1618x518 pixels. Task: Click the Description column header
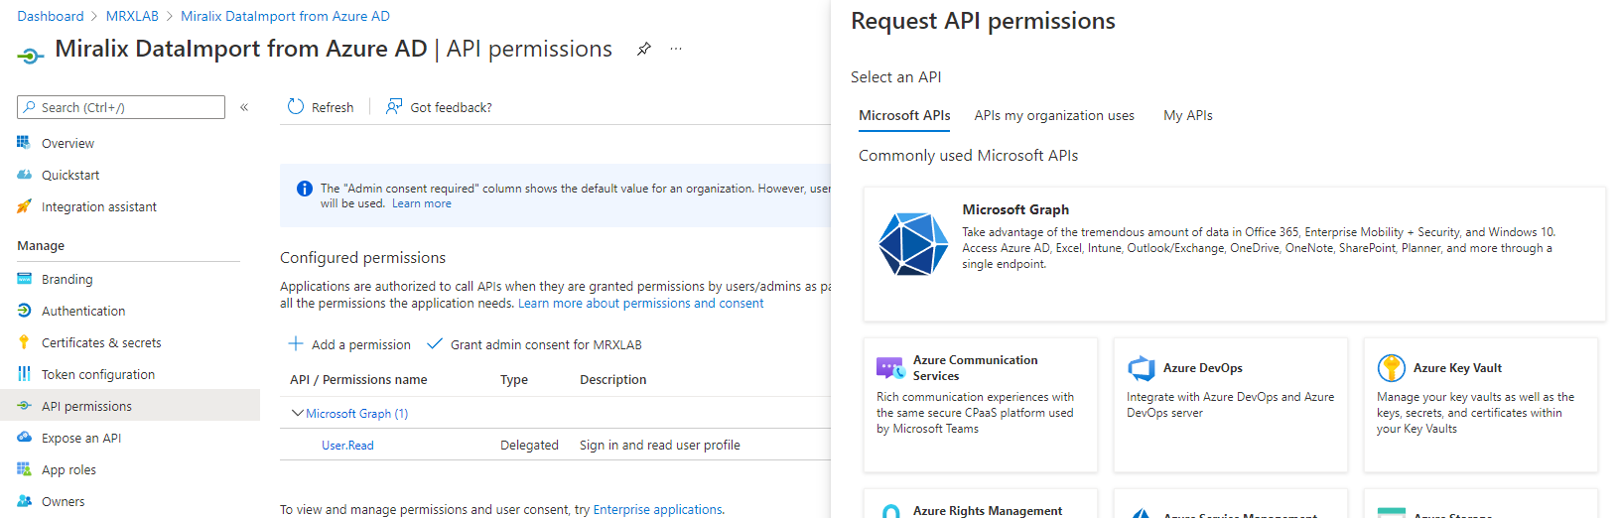click(613, 379)
